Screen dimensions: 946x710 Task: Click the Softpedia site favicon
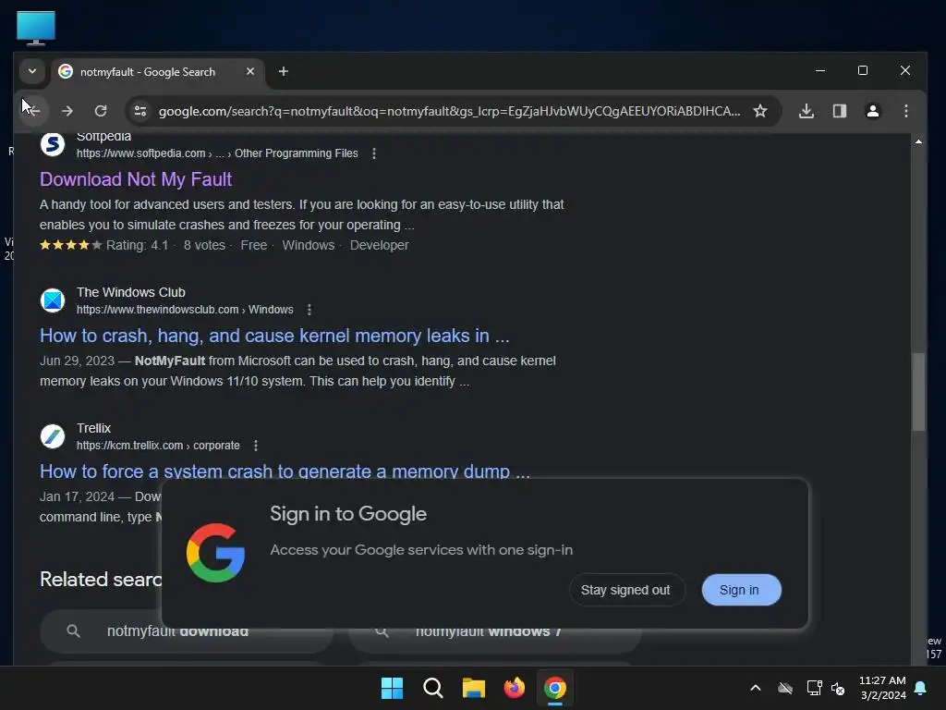(53, 144)
